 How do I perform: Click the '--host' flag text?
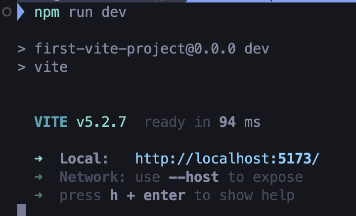click(194, 177)
